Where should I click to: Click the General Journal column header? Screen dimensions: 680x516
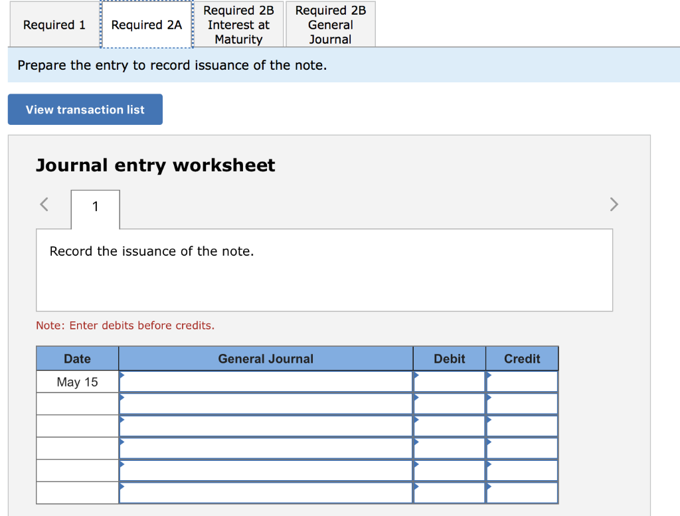(x=266, y=359)
